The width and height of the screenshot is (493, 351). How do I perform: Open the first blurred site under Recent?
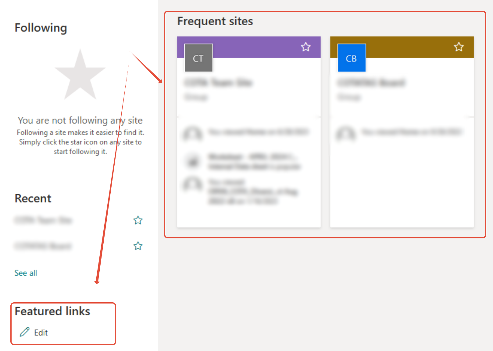click(x=43, y=220)
